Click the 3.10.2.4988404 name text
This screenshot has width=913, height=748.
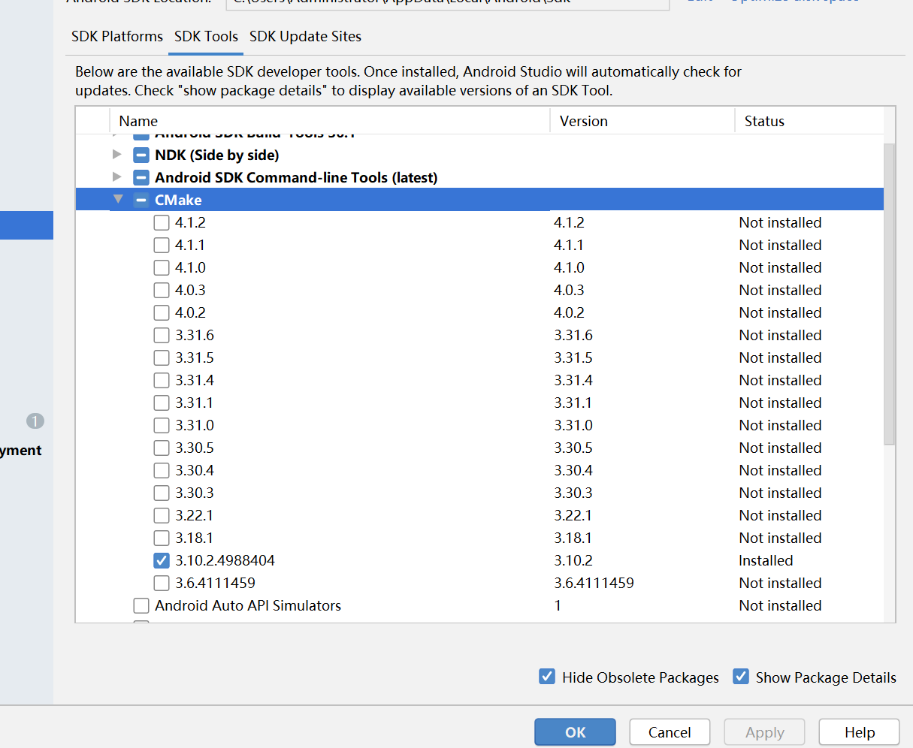[225, 560]
